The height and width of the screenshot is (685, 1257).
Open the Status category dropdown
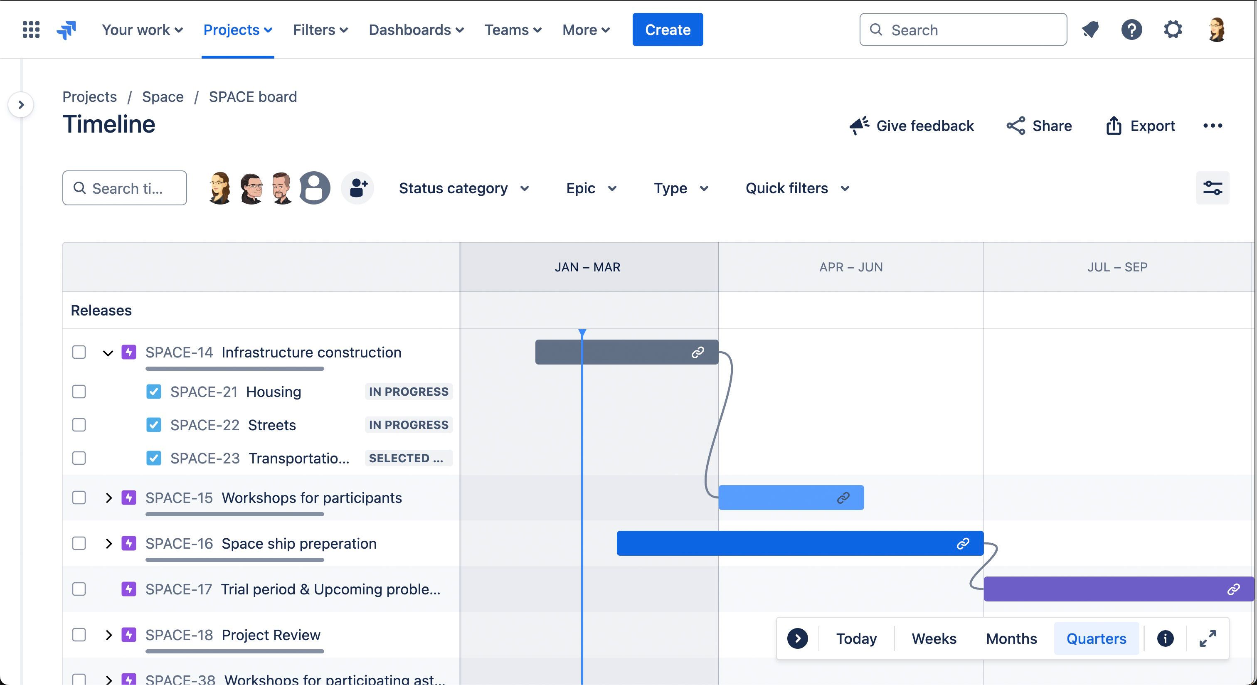point(463,188)
